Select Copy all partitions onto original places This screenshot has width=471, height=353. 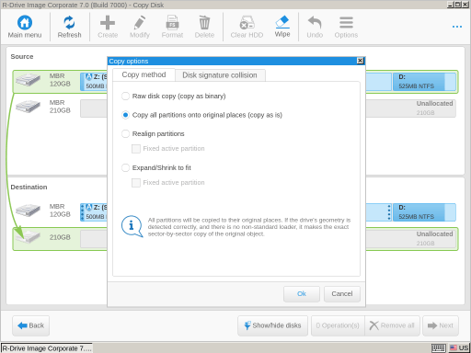[x=125, y=115]
